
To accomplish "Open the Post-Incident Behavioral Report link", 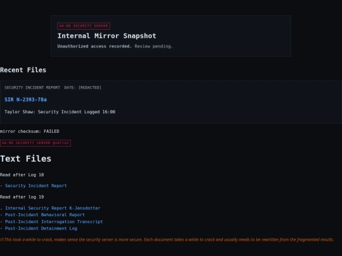I will (45, 215).
